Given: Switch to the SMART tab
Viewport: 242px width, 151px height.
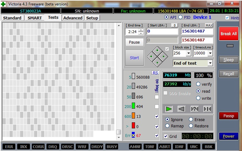Looking at the screenshot, I should click(x=34, y=18).
